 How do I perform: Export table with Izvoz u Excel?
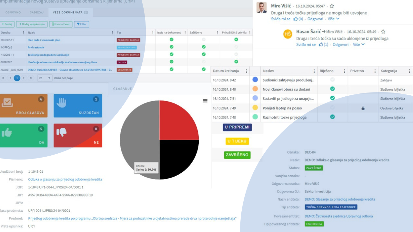pyautogui.click(x=61, y=24)
